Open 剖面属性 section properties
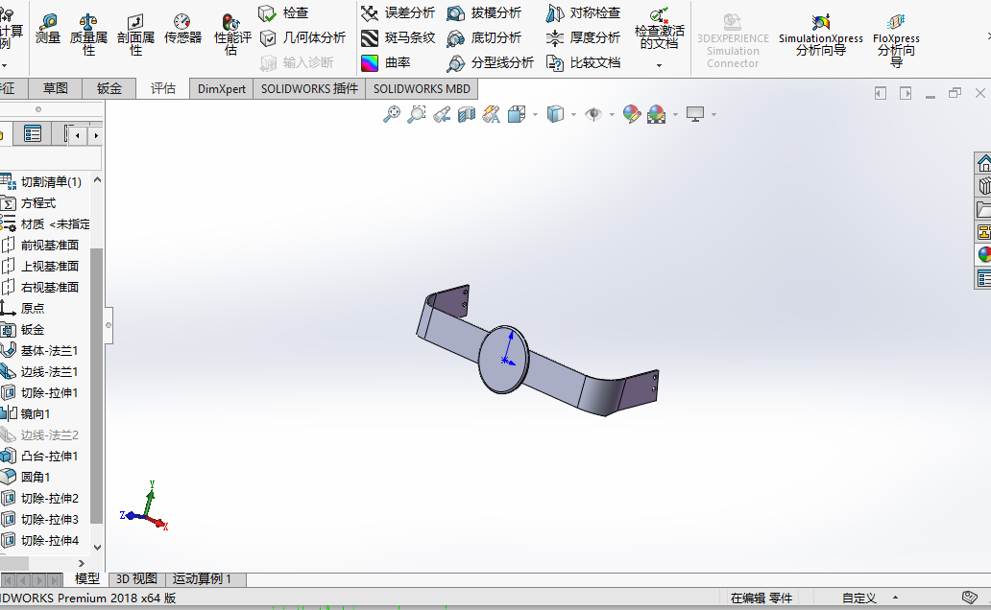 pos(136,35)
